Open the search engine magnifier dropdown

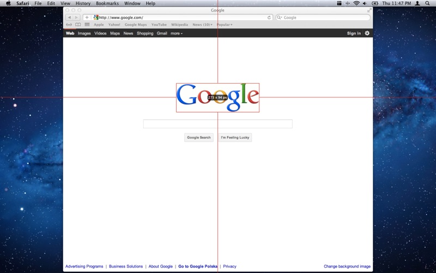279,17
